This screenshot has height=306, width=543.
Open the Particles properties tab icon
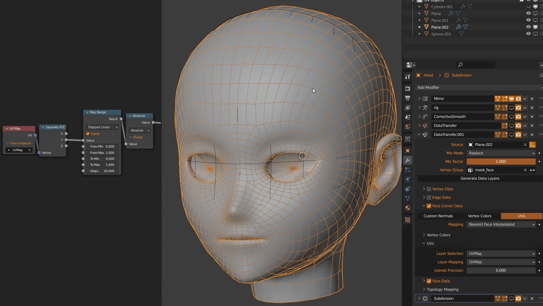coord(408,169)
